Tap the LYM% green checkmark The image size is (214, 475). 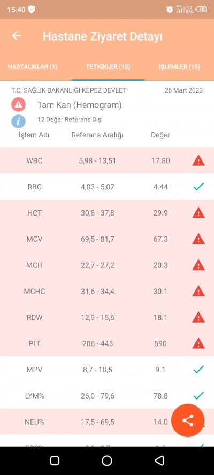pos(198,396)
